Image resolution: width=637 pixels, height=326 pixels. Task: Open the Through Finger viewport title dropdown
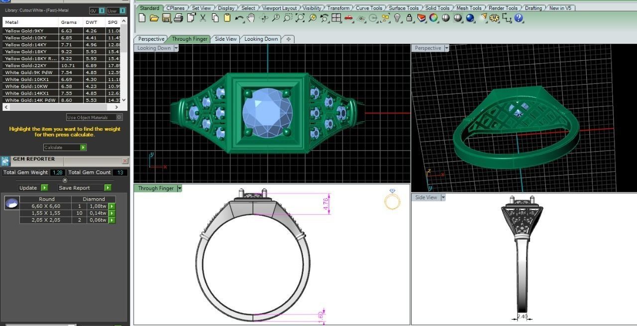(x=180, y=188)
